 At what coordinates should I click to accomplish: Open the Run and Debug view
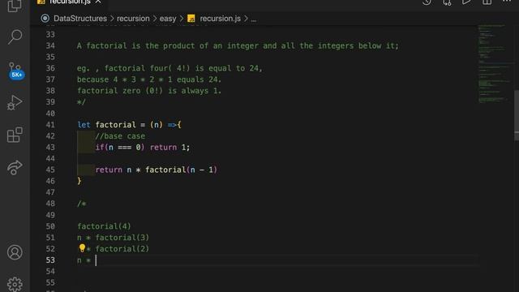pyautogui.click(x=15, y=102)
